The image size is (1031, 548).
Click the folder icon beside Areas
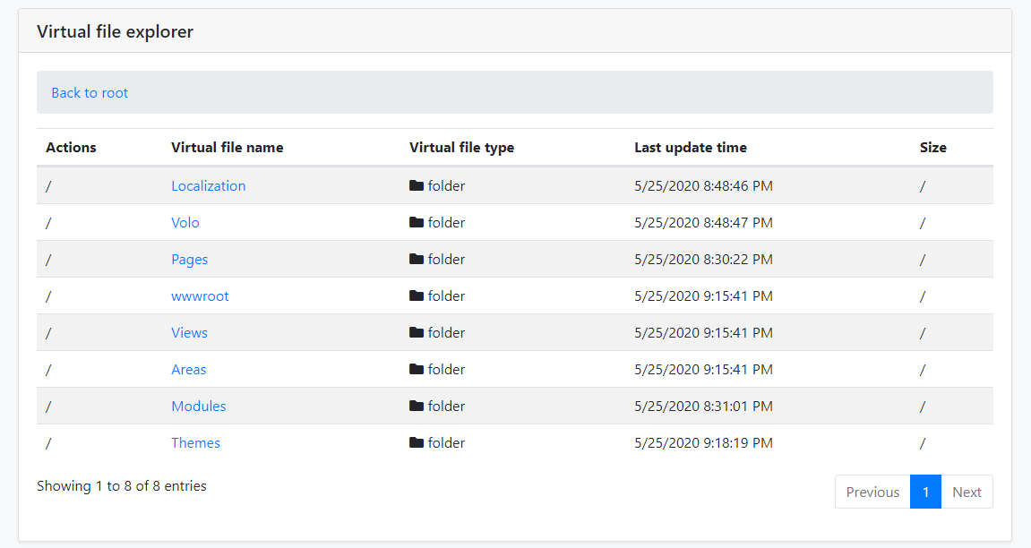(x=415, y=369)
